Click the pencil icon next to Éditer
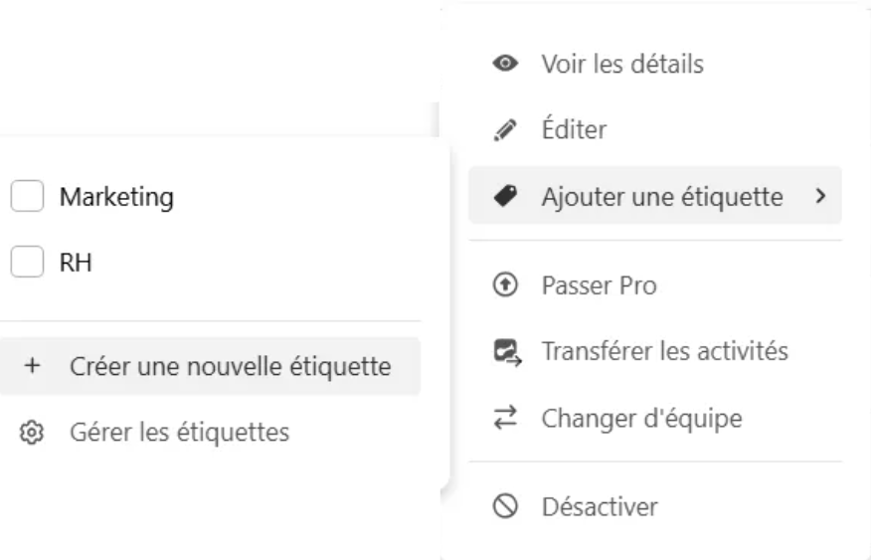The image size is (871, 560). (505, 130)
